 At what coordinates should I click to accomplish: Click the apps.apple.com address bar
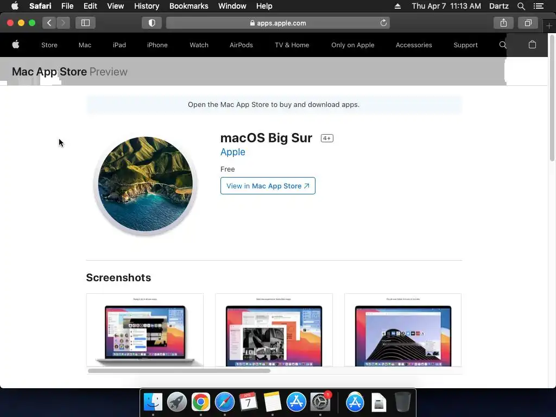click(x=278, y=23)
